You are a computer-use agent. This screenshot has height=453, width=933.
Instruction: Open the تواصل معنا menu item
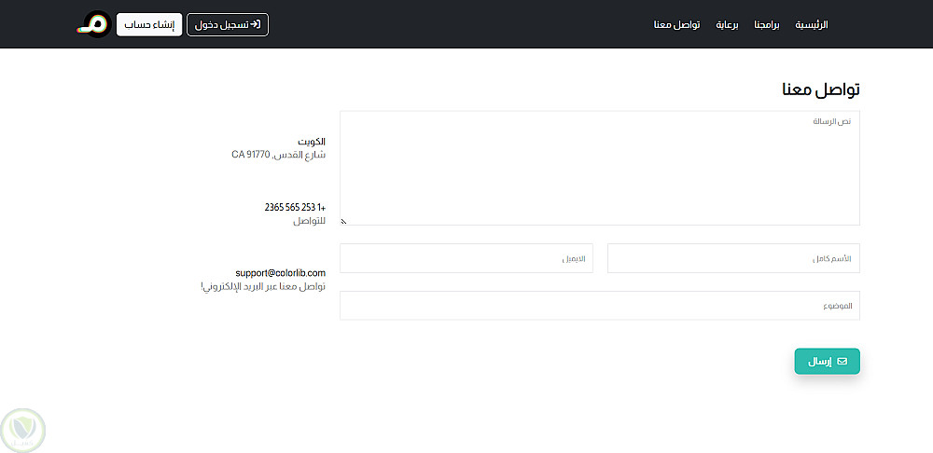tap(676, 25)
